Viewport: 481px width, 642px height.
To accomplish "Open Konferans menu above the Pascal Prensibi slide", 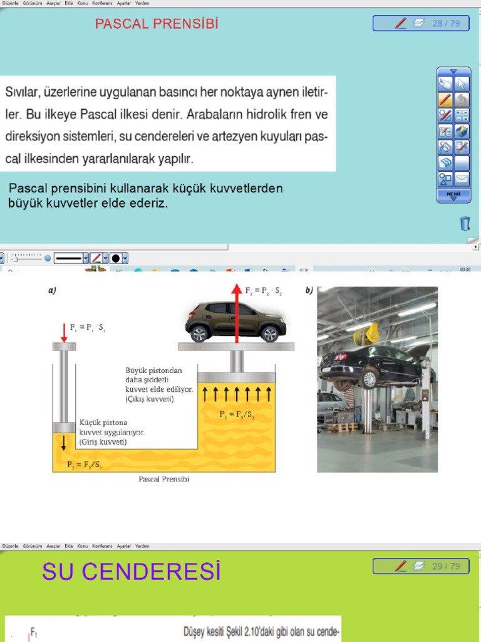I will click(x=102, y=3).
